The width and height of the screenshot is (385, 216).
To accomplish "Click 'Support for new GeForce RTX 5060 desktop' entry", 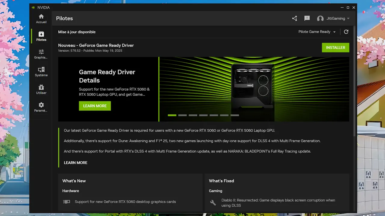I will [x=125, y=202].
